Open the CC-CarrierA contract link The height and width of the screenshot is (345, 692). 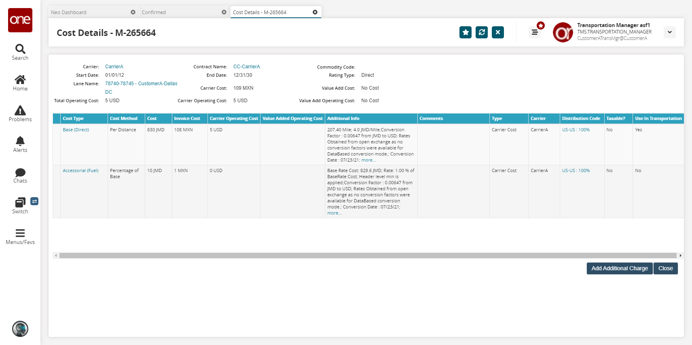click(x=246, y=67)
